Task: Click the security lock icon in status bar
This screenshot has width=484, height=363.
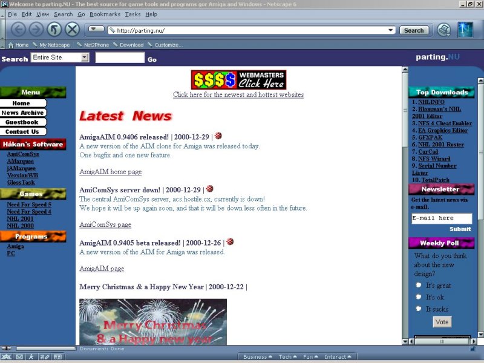Action: (473, 349)
